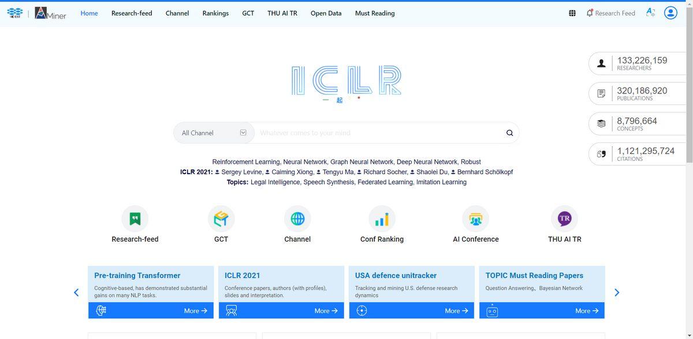
Task: Click the AMiner logo
Action: (x=50, y=13)
